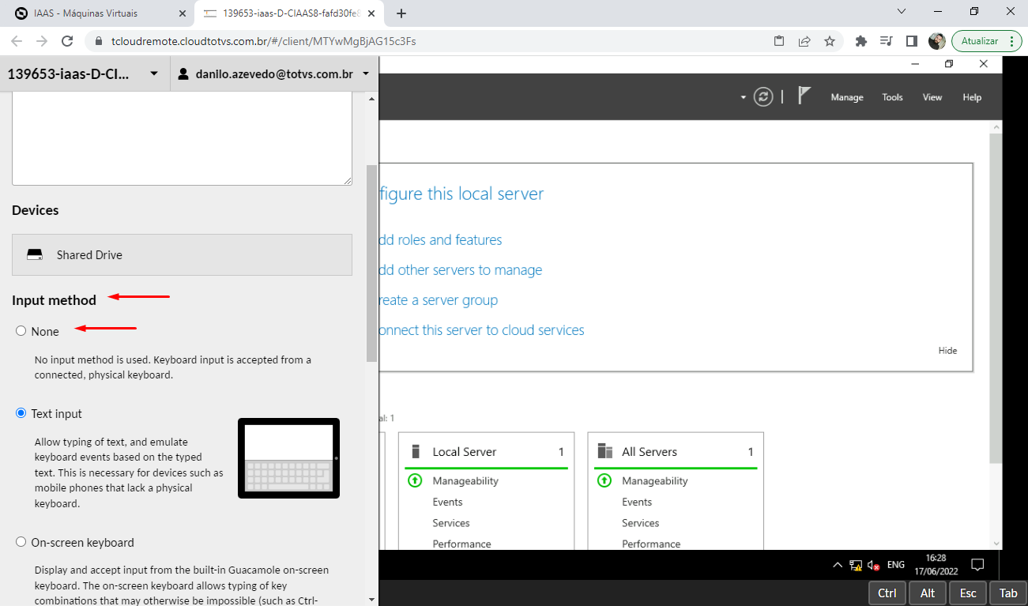The height and width of the screenshot is (606, 1028).
Task: Open Chrome tab search chevron
Action: (902, 11)
